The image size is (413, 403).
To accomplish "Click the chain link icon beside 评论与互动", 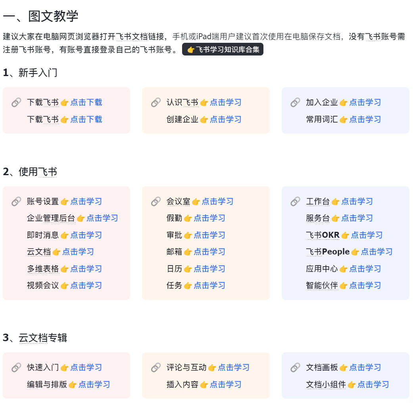I will pyautogui.click(x=156, y=367).
